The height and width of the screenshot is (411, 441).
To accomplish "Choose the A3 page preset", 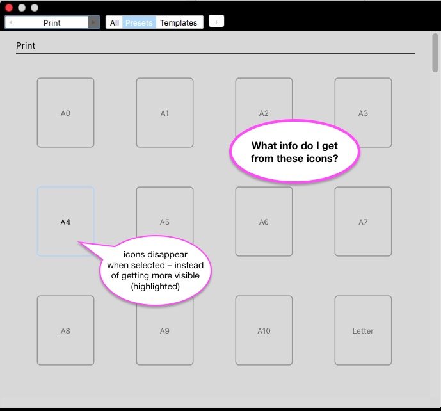I will coord(363,113).
